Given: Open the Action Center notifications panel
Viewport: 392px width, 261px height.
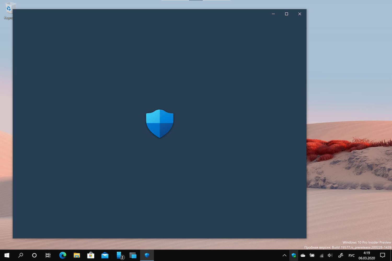Looking at the screenshot, I should [x=383, y=255].
